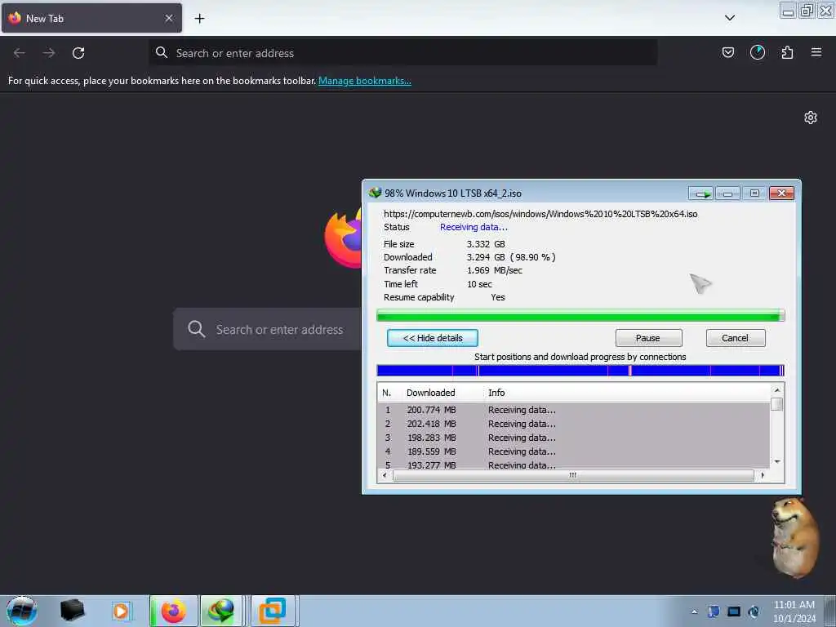Click the N. column header

point(386,393)
